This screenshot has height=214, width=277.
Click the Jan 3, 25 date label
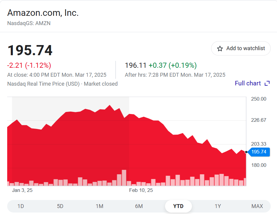(22, 190)
